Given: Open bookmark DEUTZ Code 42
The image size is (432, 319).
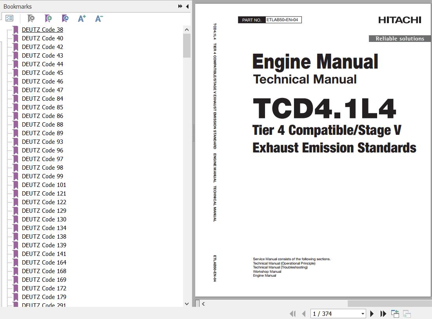Looking at the screenshot, I should point(42,47).
